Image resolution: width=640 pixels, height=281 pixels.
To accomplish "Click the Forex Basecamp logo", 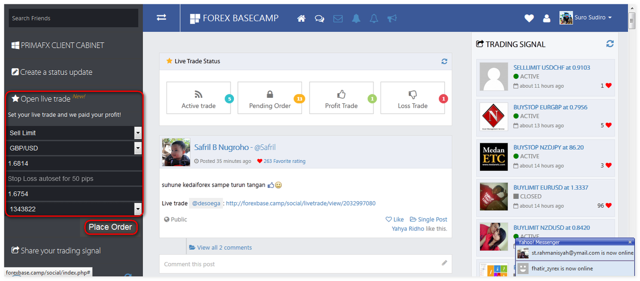I will pyautogui.click(x=234, y=18).
